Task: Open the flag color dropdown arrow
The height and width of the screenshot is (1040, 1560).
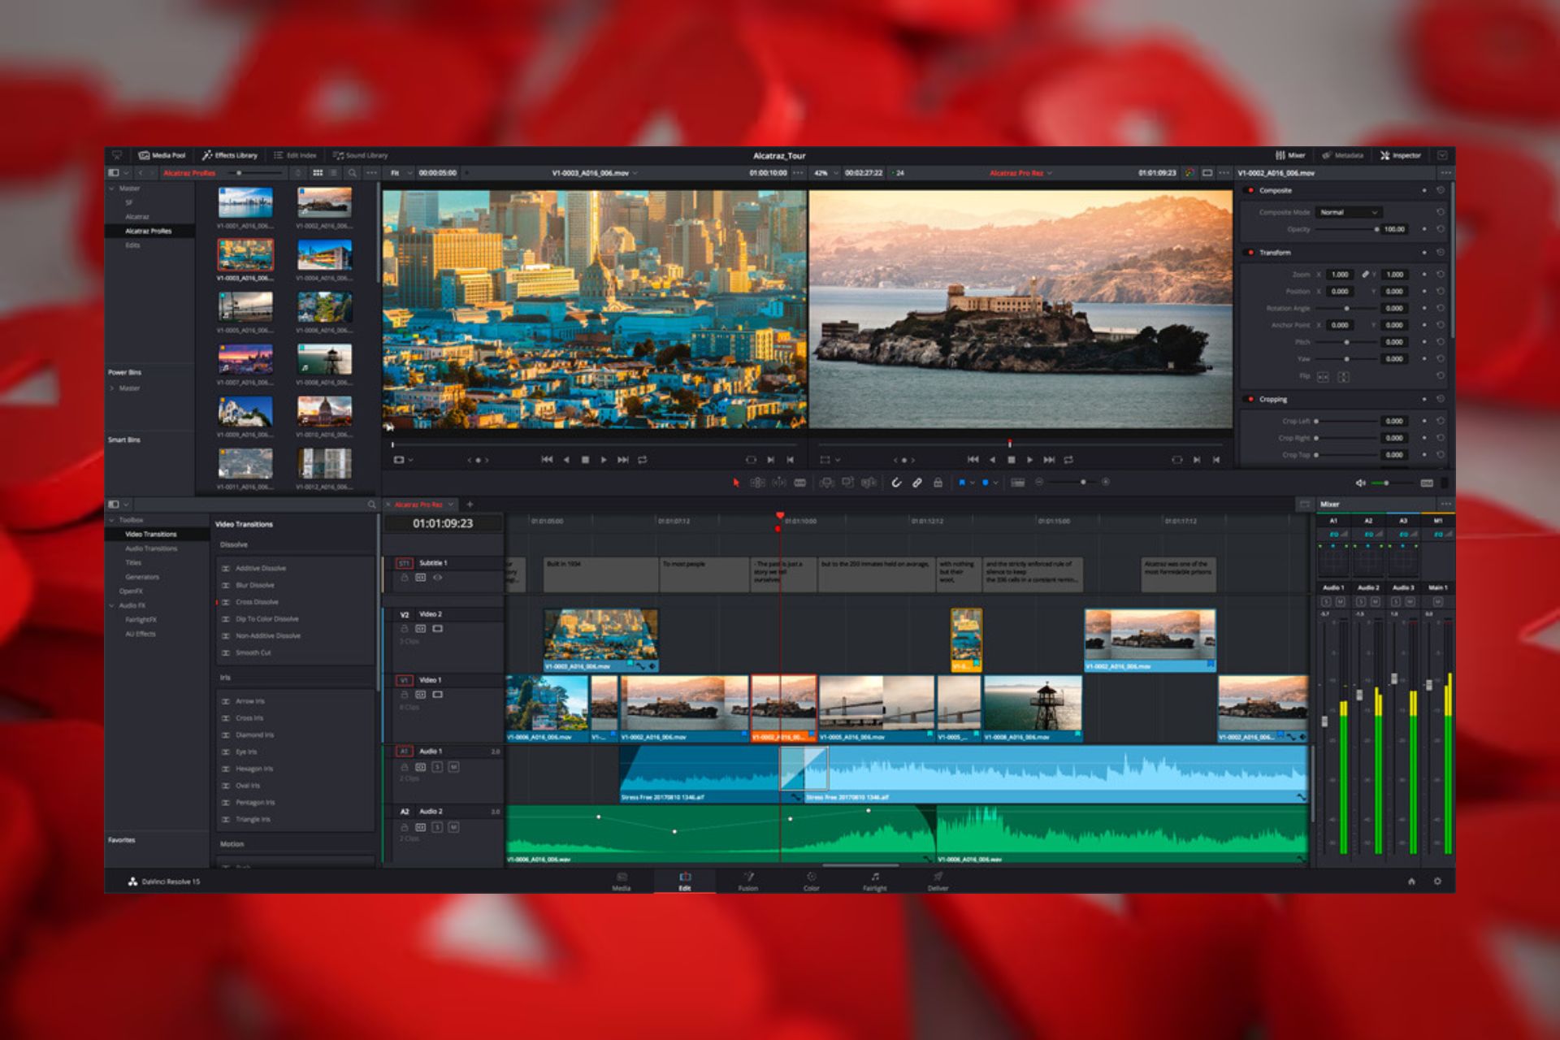Action: tap(973, 483)
